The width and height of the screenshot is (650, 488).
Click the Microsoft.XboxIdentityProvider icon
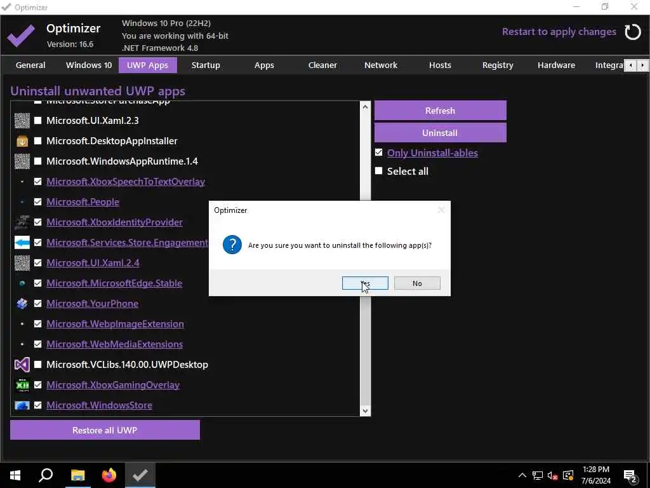coord(22,222)
